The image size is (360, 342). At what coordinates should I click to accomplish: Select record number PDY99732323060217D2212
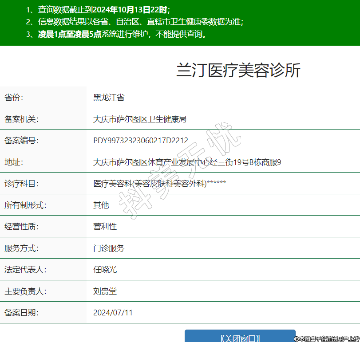tap(140, 141)
